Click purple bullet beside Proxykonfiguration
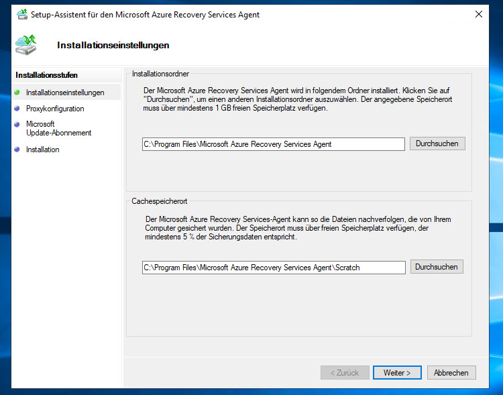Screen dimensions: 503x395 point(17,109)
